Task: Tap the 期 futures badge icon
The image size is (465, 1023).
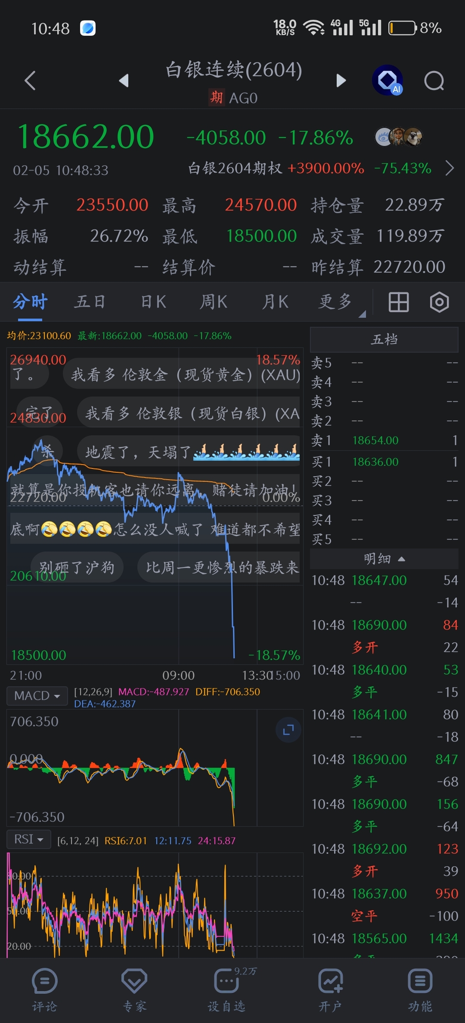Action: (x=217, y=97)
